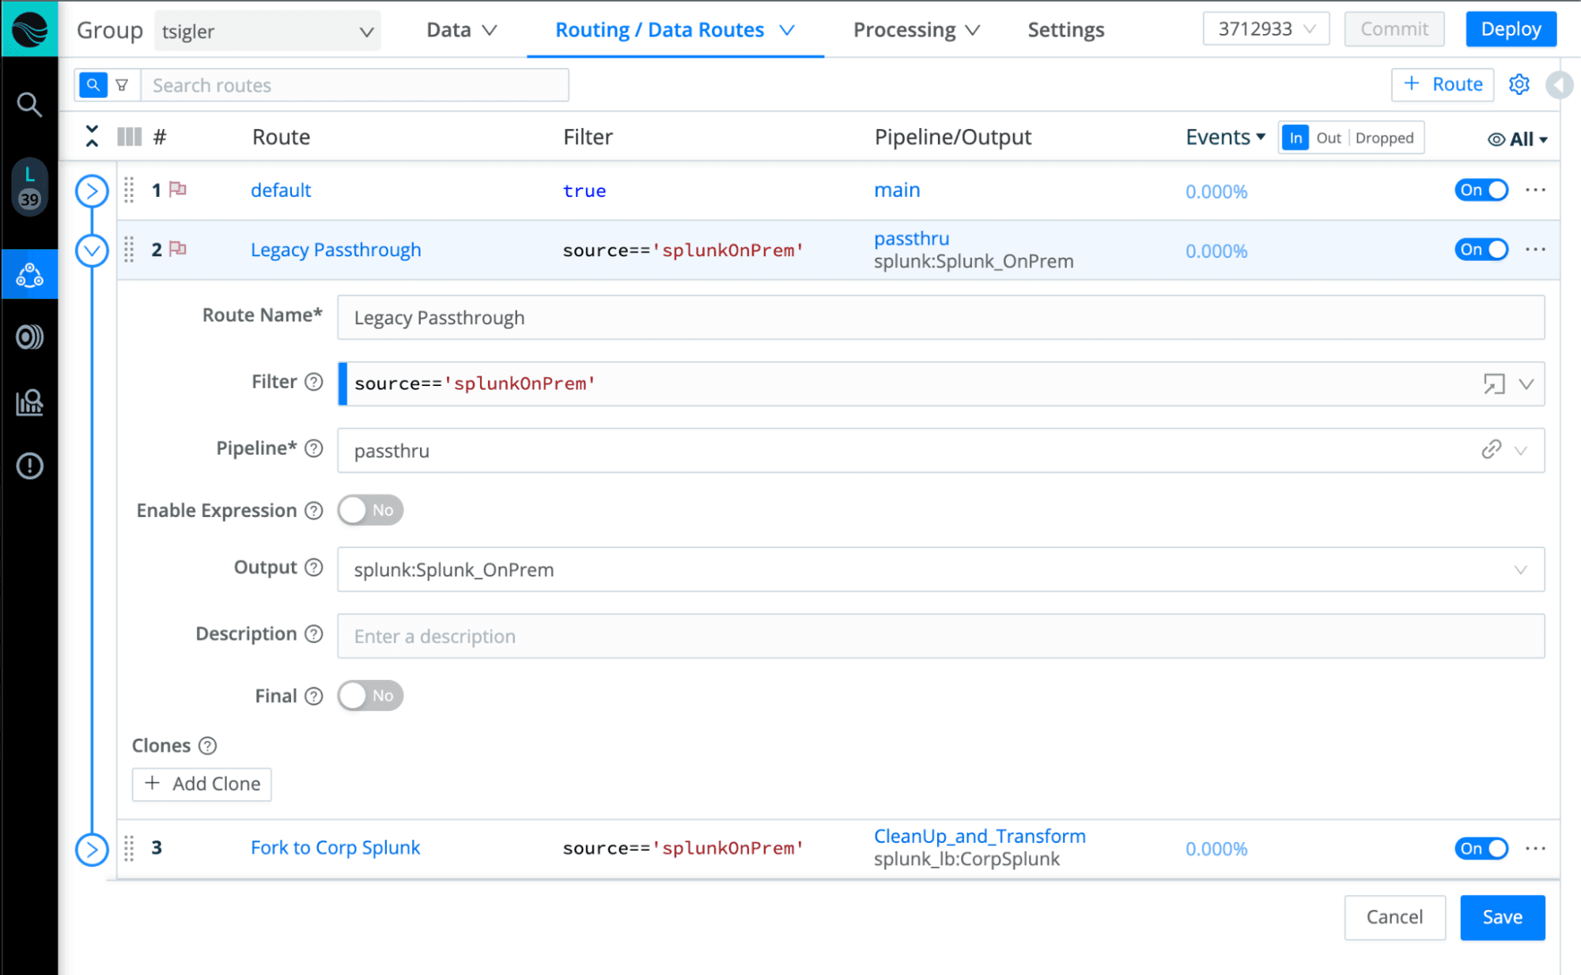Open routes settings gear icon
This screenshot has width=1581, height=975.
pos(1519,85)
